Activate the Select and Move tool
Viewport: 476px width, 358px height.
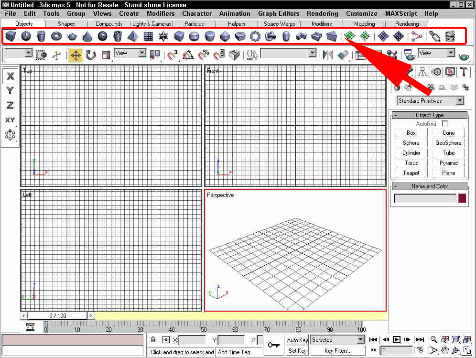click(76, 55)
